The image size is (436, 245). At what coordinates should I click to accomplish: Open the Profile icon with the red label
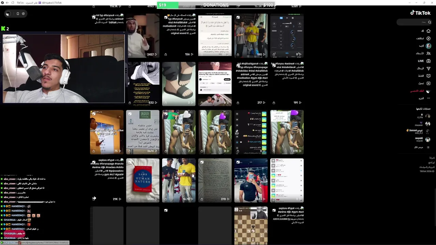click(429, 91)
